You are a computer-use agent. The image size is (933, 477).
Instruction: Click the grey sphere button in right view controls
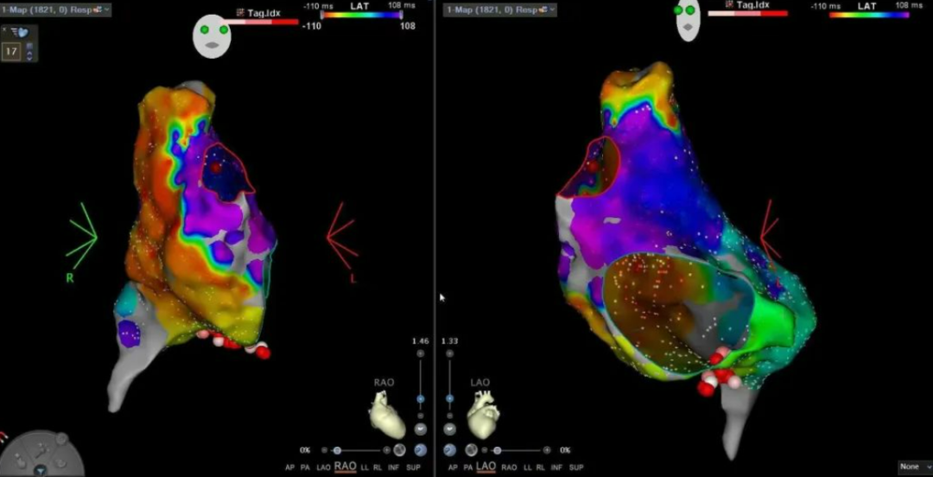(x=471, y=450)
